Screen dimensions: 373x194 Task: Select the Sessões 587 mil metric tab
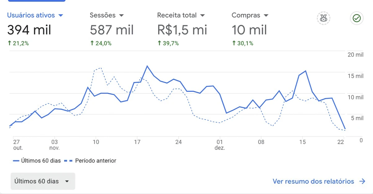point(112,30)
